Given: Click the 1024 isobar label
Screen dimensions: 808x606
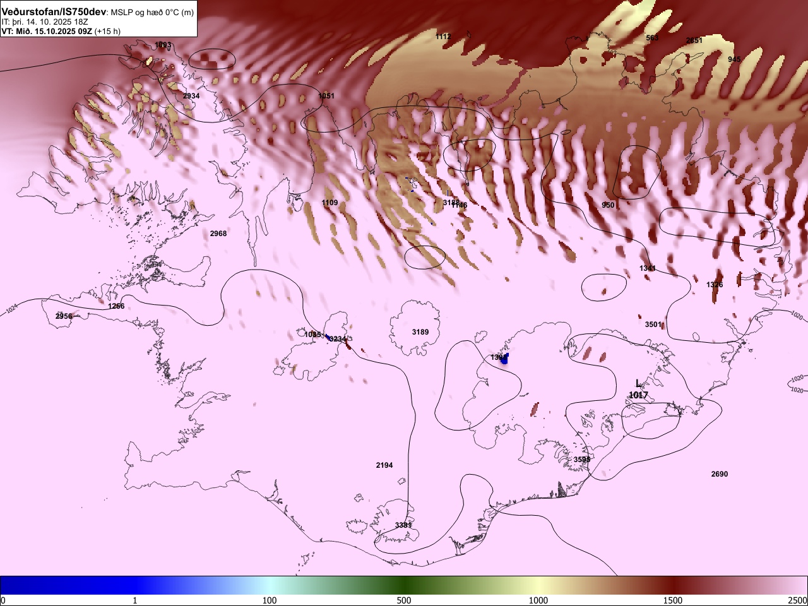Looking at the screenshot, I should coord(11,310).
